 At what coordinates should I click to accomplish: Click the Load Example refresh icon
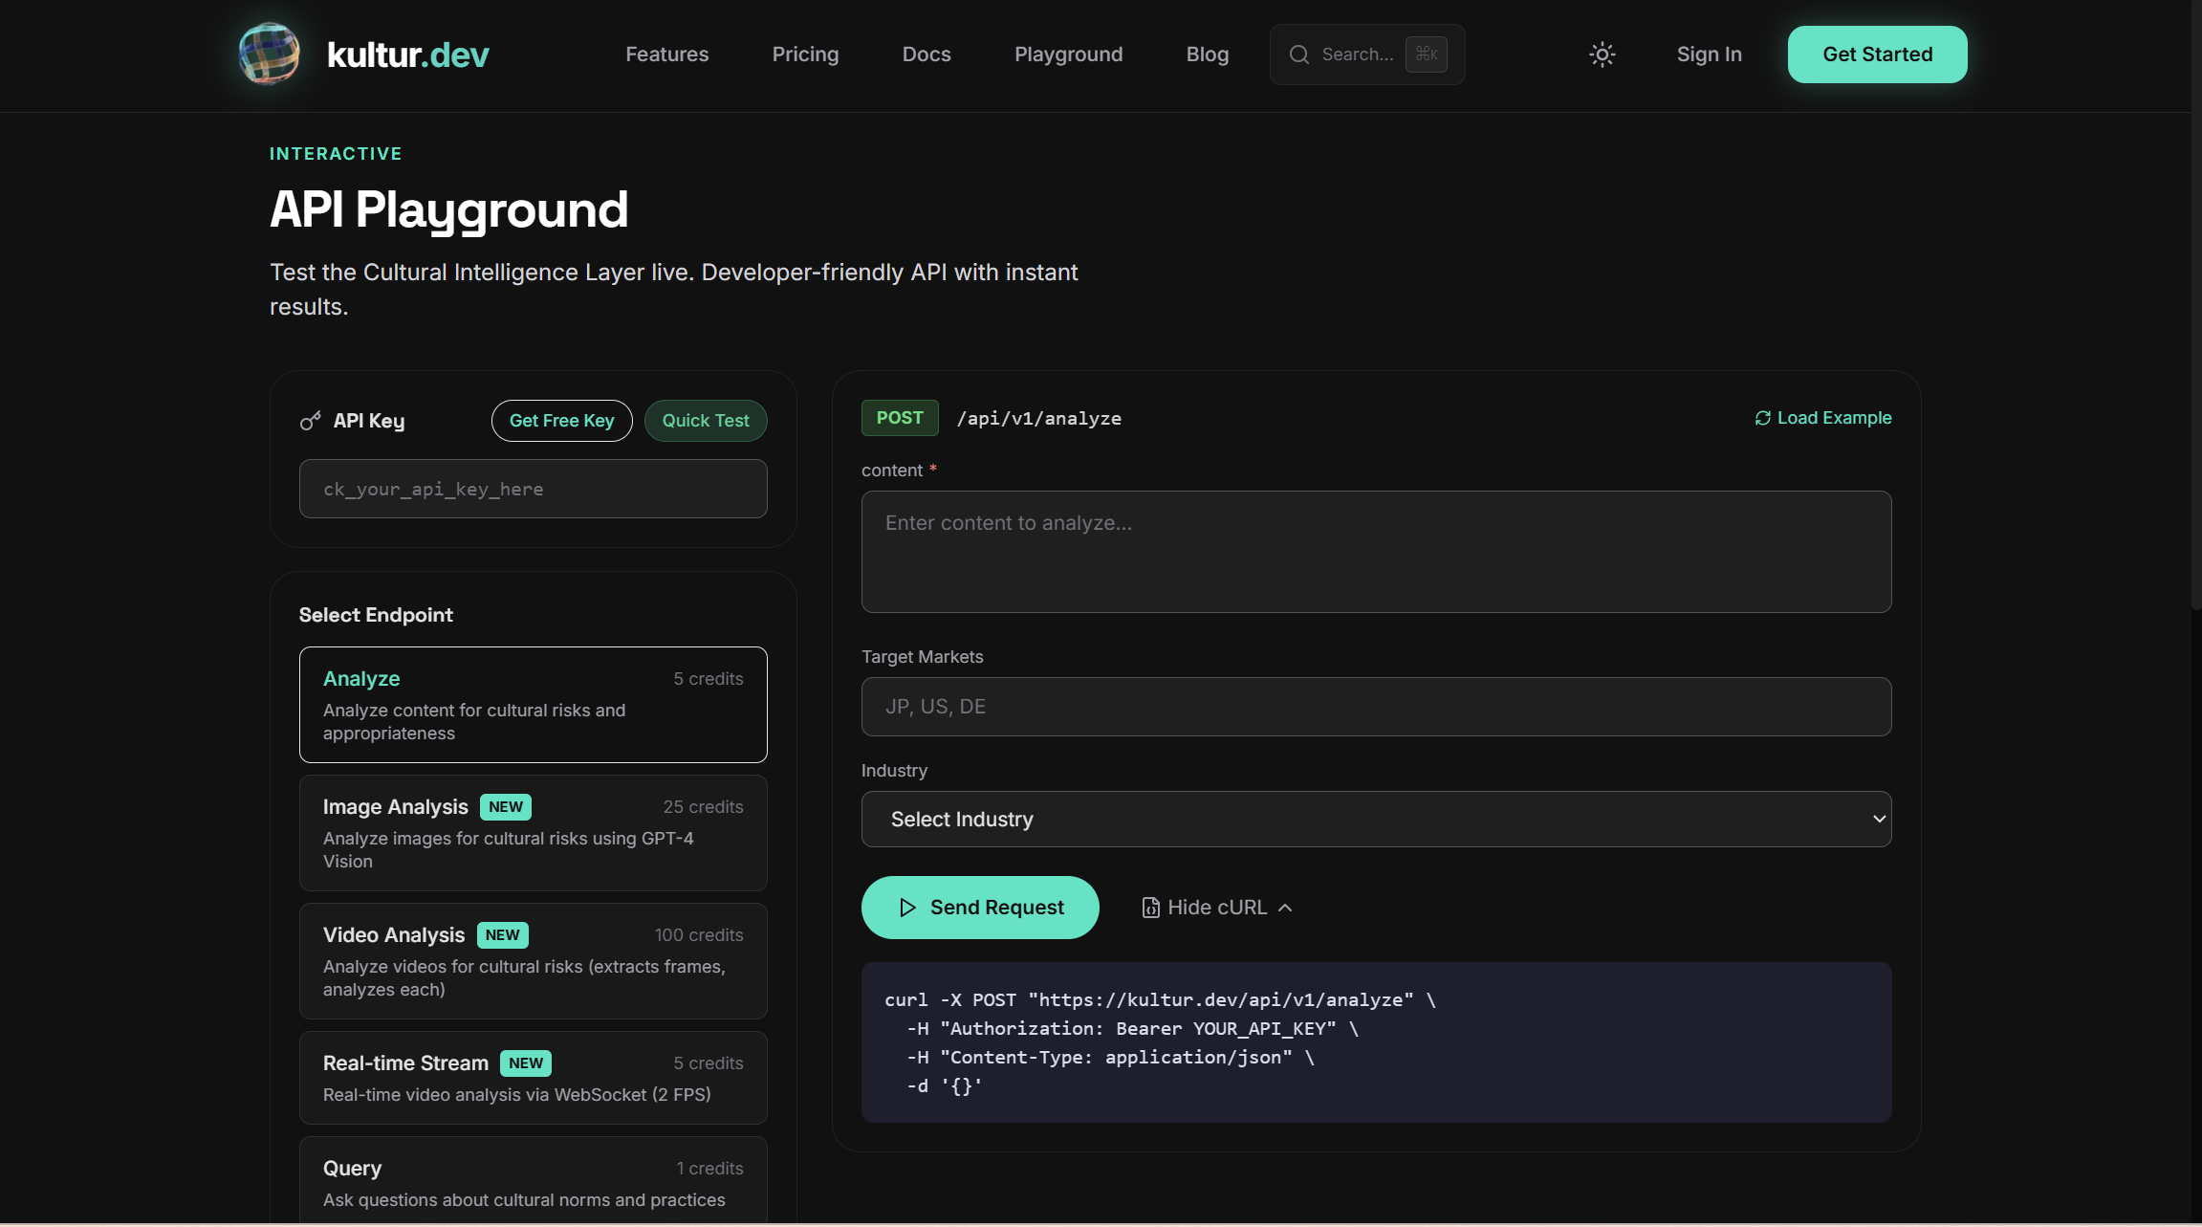tap(1762, 418)
